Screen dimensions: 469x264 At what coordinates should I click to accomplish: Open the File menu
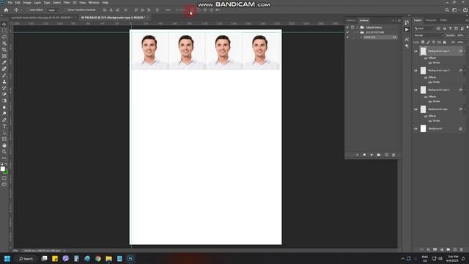click(x=10, y=2)
